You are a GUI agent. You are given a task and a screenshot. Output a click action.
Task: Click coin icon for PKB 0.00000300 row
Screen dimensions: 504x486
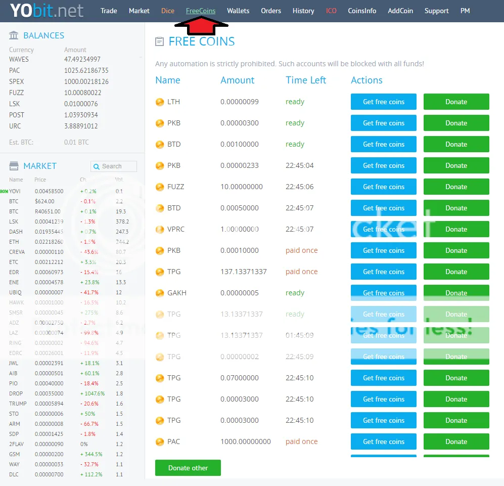click(x=160, y=123)
